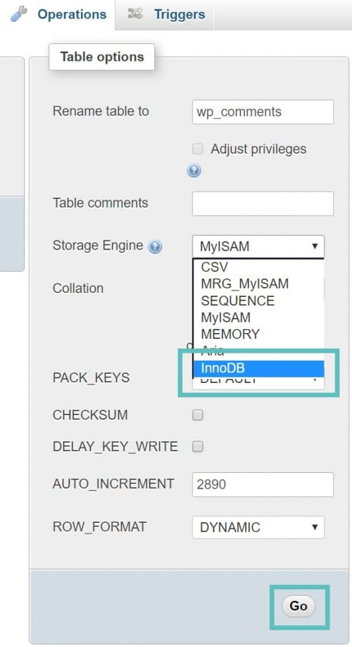Open Storage Engine help icon
Screen dimensions: 352x647
tap(155, 247)
